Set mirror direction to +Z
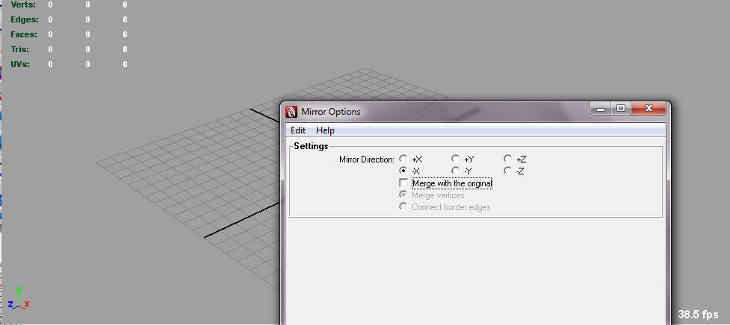Screen dimensions: 730x325 point(507,160)
